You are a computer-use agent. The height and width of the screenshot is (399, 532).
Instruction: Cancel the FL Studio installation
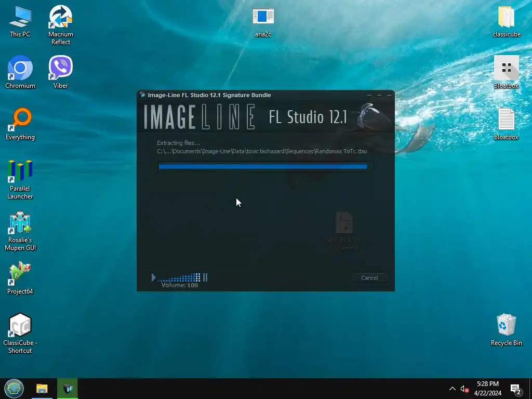[x=369, y=278]
